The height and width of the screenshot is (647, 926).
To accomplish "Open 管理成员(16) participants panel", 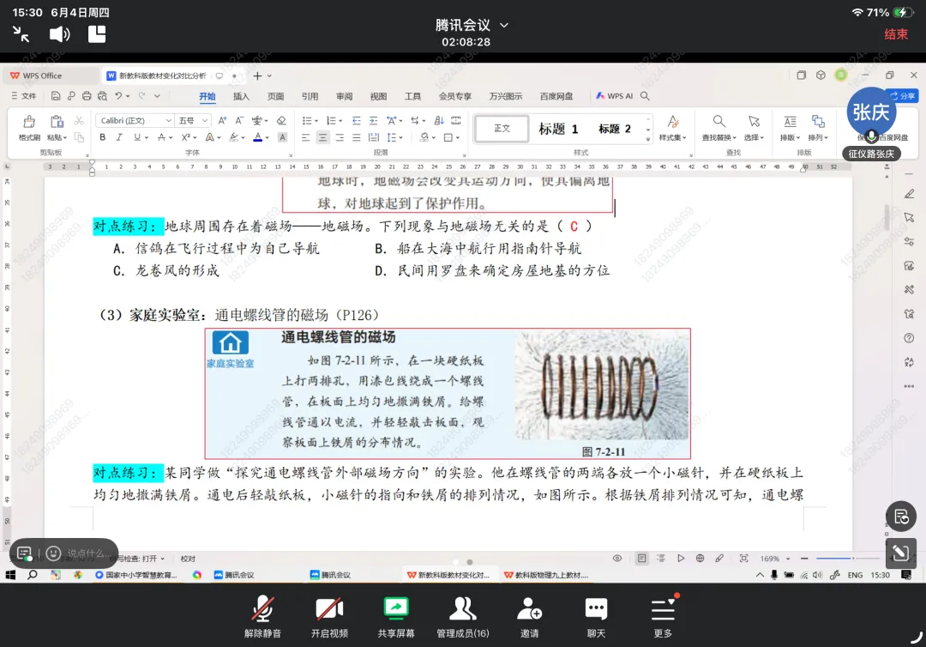I will pos(462,617).
